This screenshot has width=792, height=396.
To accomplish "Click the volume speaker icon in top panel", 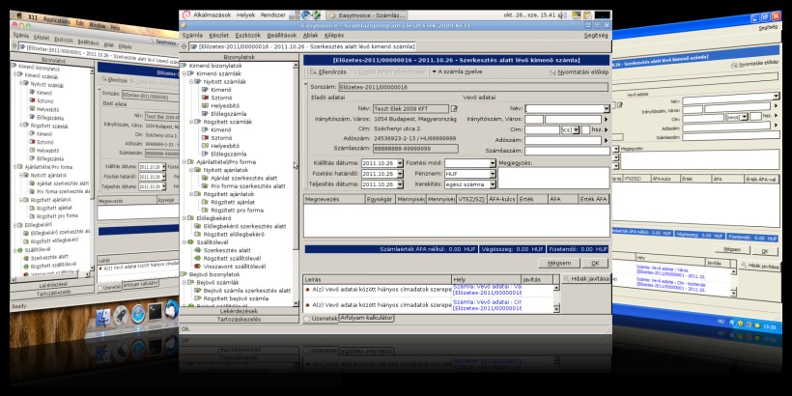I will [562, 15].
